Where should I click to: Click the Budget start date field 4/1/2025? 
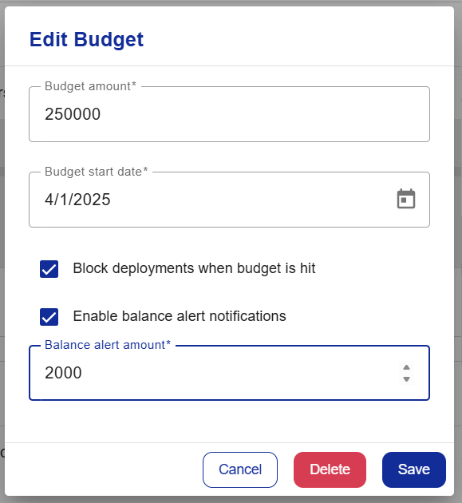point(229,200)
